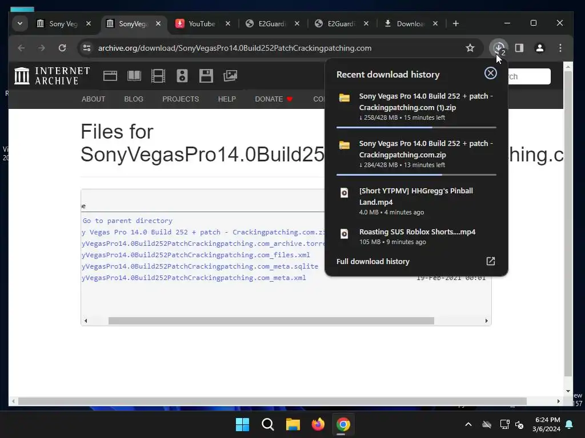Open the Images icon

tap(230, 76)
